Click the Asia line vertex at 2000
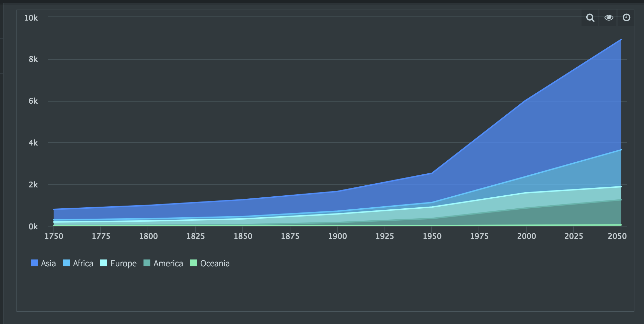644x324 pixels. pyautogui.click(x=526, y=100)
